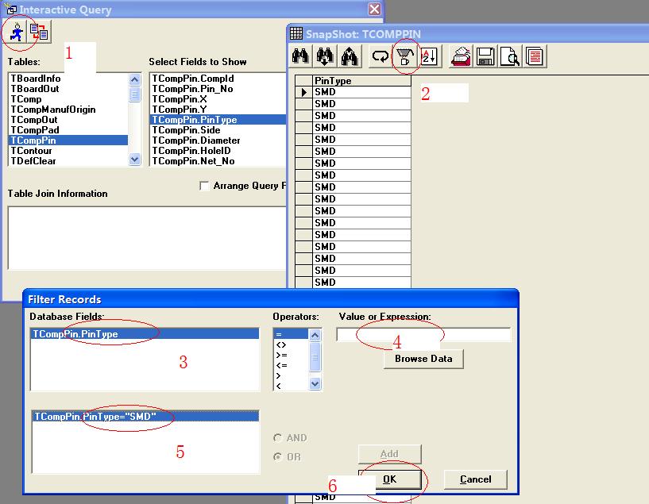Select field TCompPin.CompId
The width and height of the screenshot is (649, 504).
point(218,79)
